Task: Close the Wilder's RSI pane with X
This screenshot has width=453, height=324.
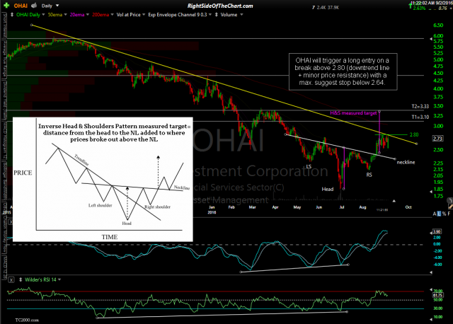Action: 11,280
